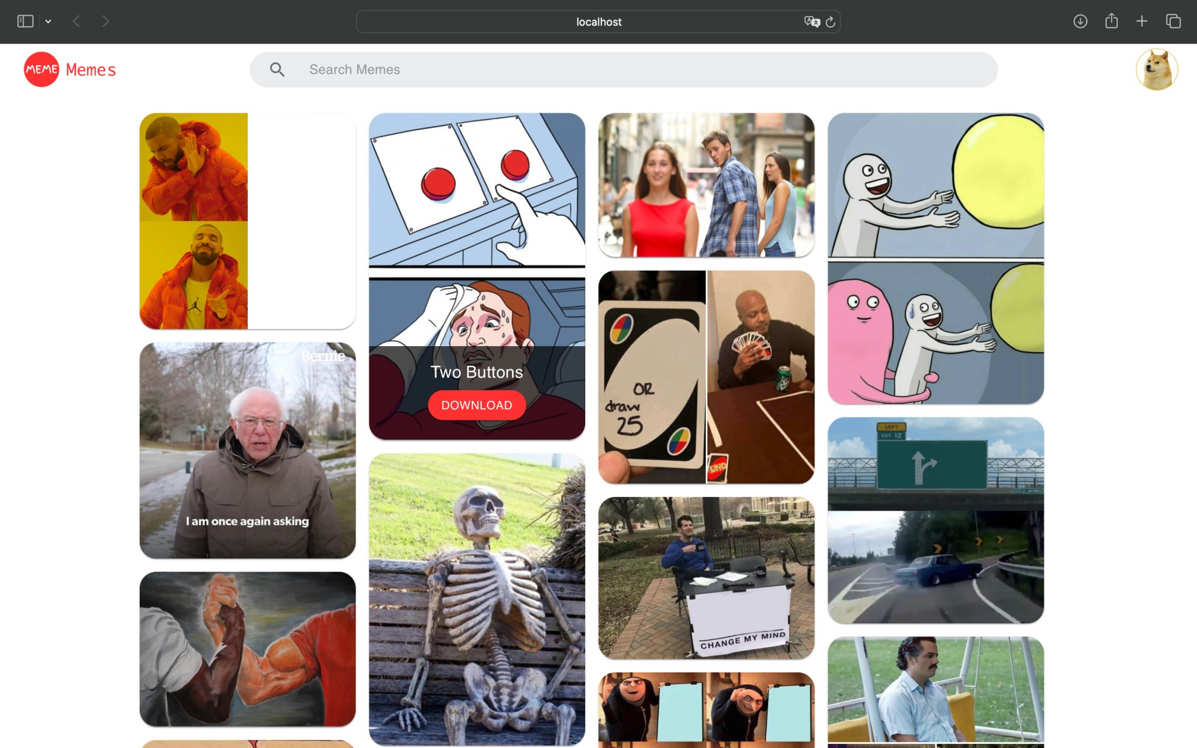The height and width of the screenshot is (748, 1197).
Task: Open the Bernie once again asking meme
Action: (248, 450)
